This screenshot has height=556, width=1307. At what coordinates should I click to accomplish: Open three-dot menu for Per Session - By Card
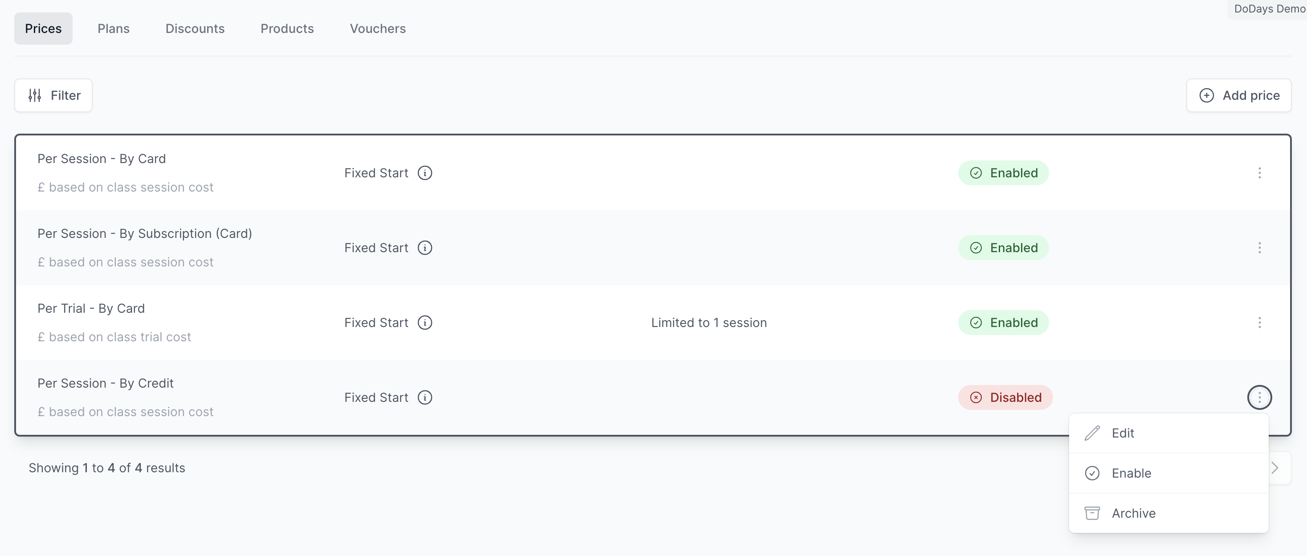1259,173
